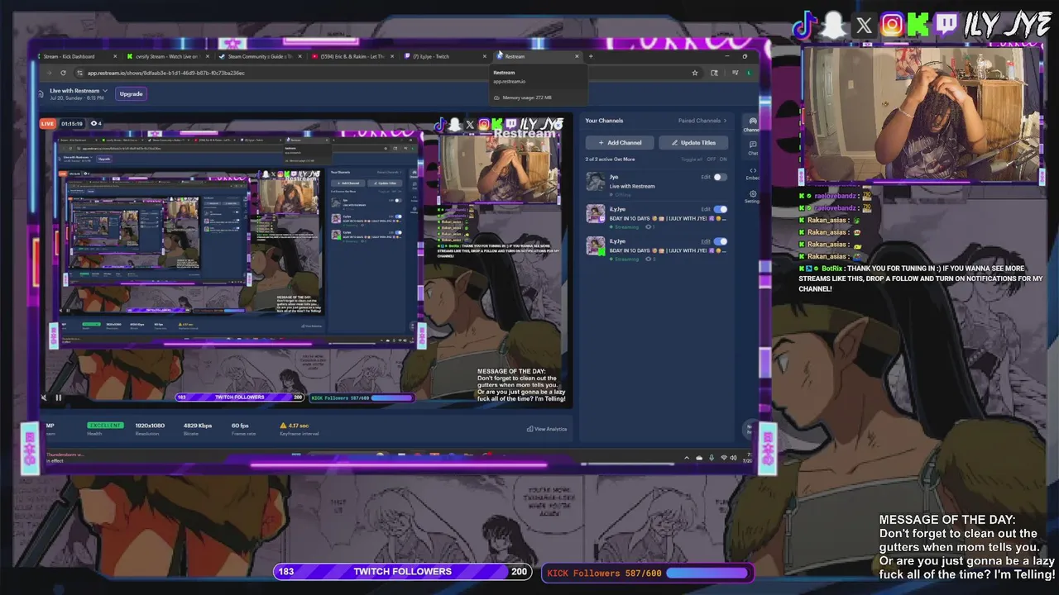The image size is (1059, 595).
Task: Open a new browser tab
Action: point(590,56)
